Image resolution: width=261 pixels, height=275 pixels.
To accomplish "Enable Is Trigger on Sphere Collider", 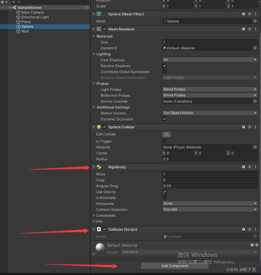I will point(164,141).
